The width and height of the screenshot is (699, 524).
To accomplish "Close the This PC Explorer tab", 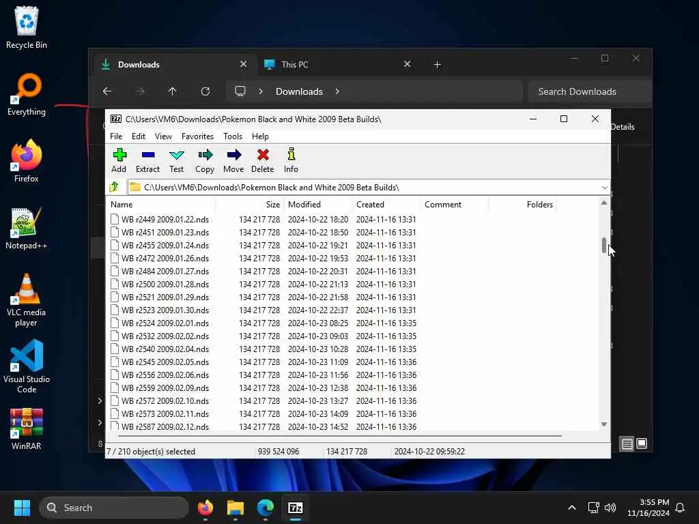I will coord(407,64).
